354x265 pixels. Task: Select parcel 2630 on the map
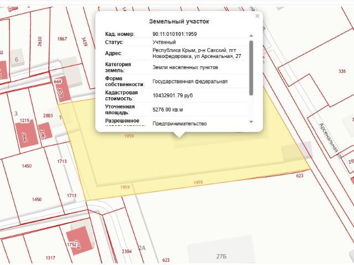[x=40, y=41]
